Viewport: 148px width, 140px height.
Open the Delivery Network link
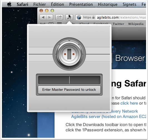tap(105, 112)
